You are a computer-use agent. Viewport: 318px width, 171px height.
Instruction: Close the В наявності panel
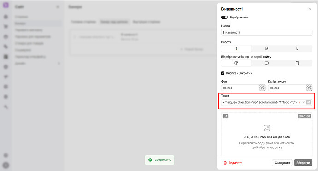pos(310,9)
